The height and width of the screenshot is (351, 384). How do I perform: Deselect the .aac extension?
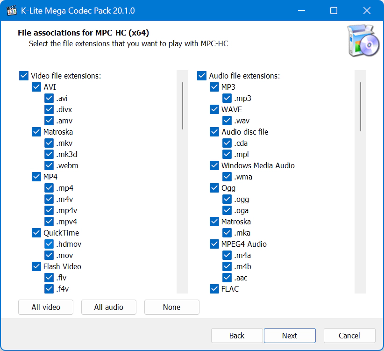pyautogui.click(x=227, y=278)
